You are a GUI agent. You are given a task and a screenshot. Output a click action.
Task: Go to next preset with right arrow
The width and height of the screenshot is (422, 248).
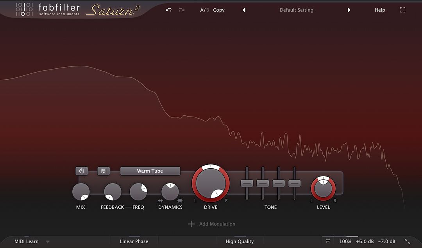click(x=349, y=10)
